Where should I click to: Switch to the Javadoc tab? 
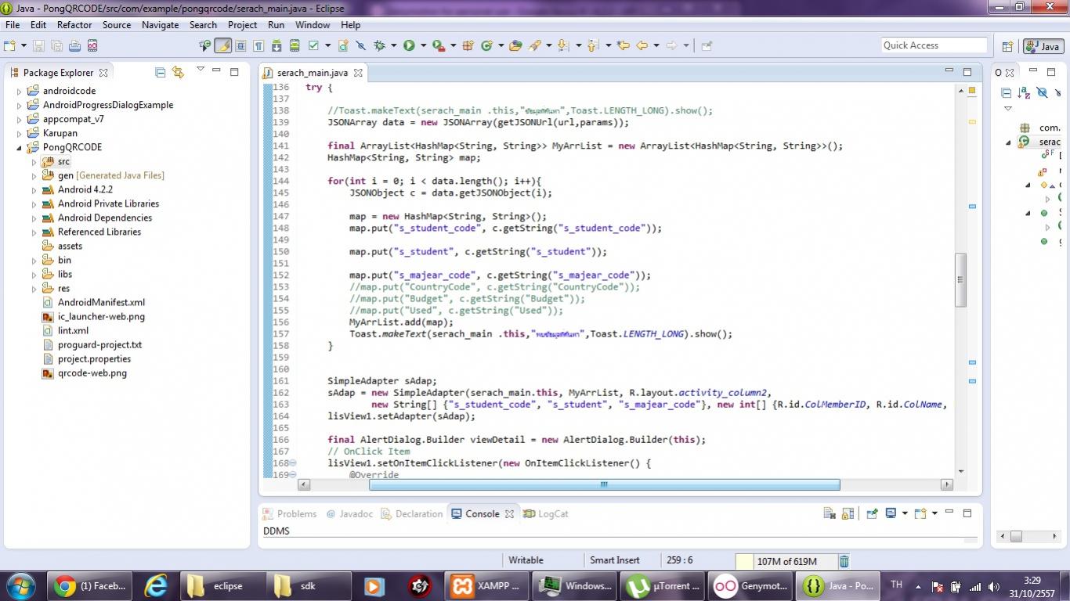pyautogui.click(x=349, y=514)
